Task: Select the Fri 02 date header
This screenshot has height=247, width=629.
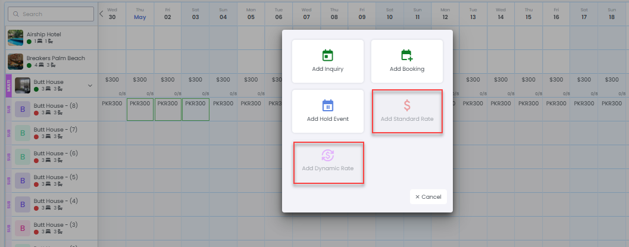Action: click(x=168, y=14)
